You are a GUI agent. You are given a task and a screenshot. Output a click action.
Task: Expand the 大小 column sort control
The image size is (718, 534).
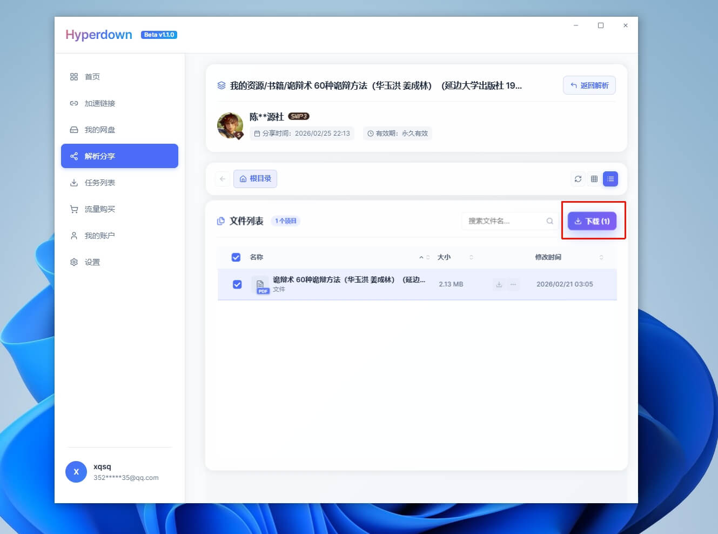point(471,257)
